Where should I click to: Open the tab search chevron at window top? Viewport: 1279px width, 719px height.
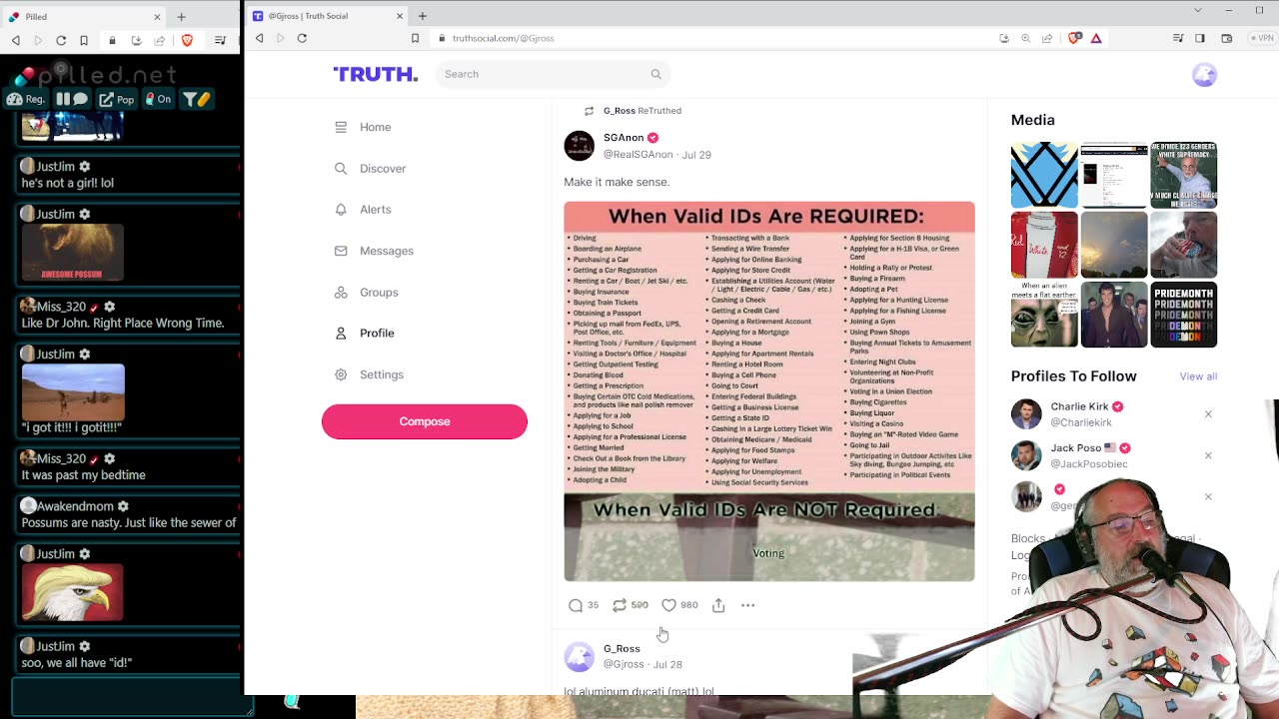pos(1198,10)
